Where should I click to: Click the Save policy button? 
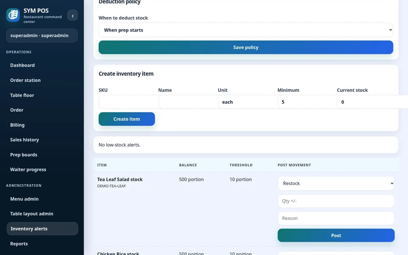[246, 47]
